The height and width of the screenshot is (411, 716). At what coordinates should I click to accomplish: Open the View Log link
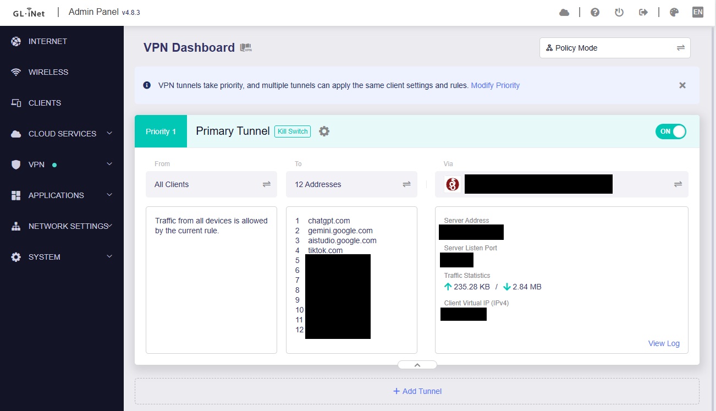pyautogui.click(x=664, y=343)
